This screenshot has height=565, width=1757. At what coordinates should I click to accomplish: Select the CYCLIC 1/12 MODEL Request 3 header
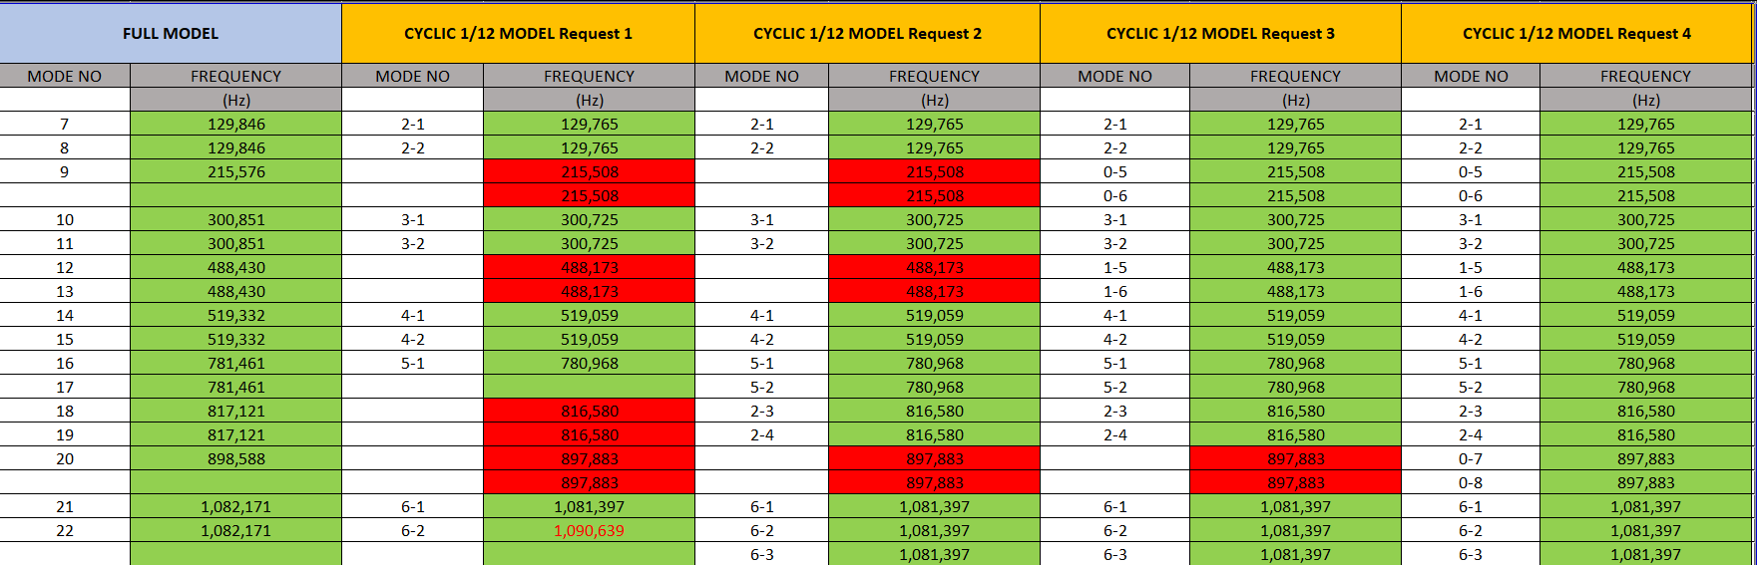(1220, 33)
